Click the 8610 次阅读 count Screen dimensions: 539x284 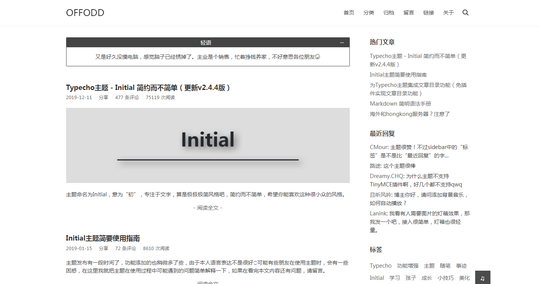(156, 249)
